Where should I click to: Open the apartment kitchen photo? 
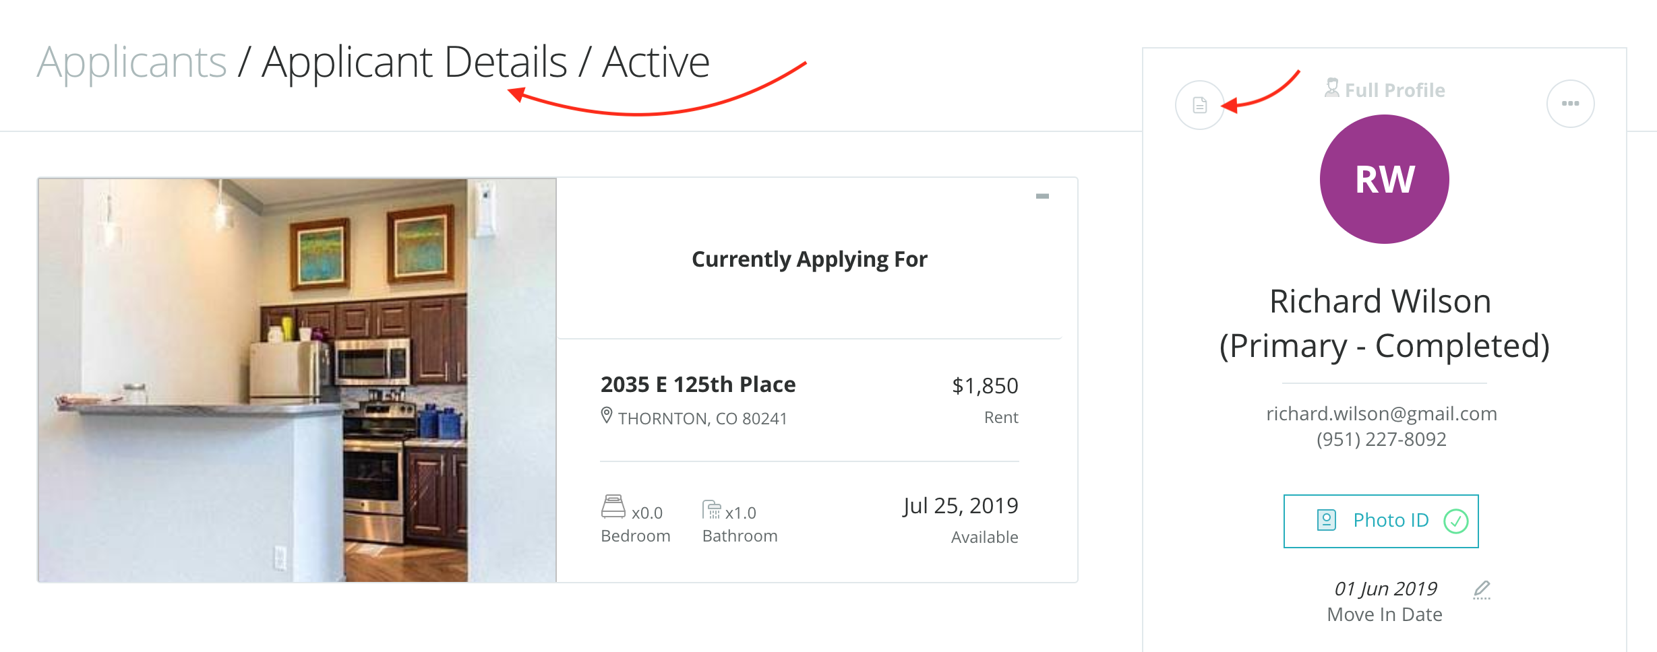[x=297, y=380]
